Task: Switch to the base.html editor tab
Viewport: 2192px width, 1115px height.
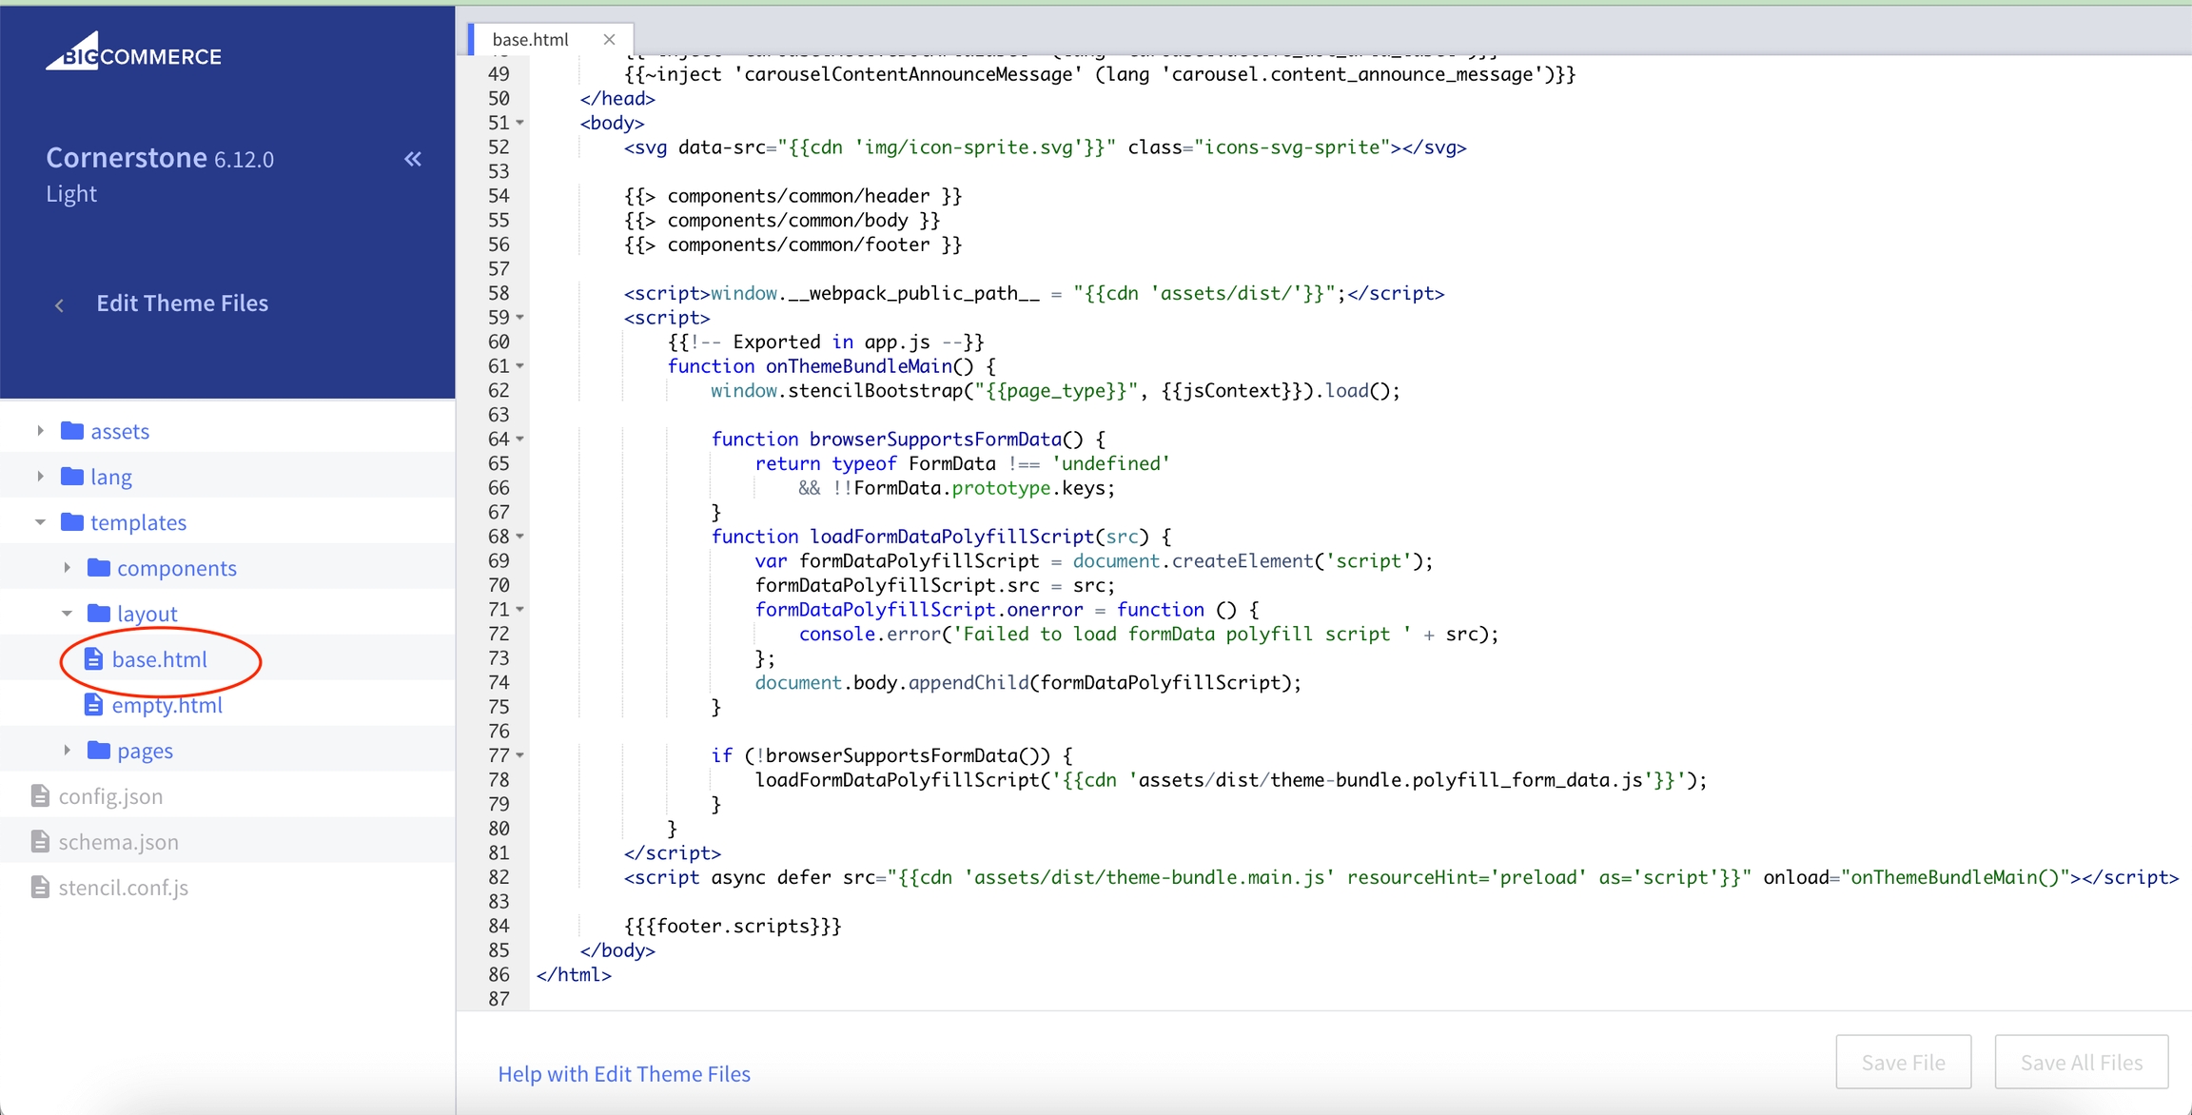Action: click(x=530, y=39)
